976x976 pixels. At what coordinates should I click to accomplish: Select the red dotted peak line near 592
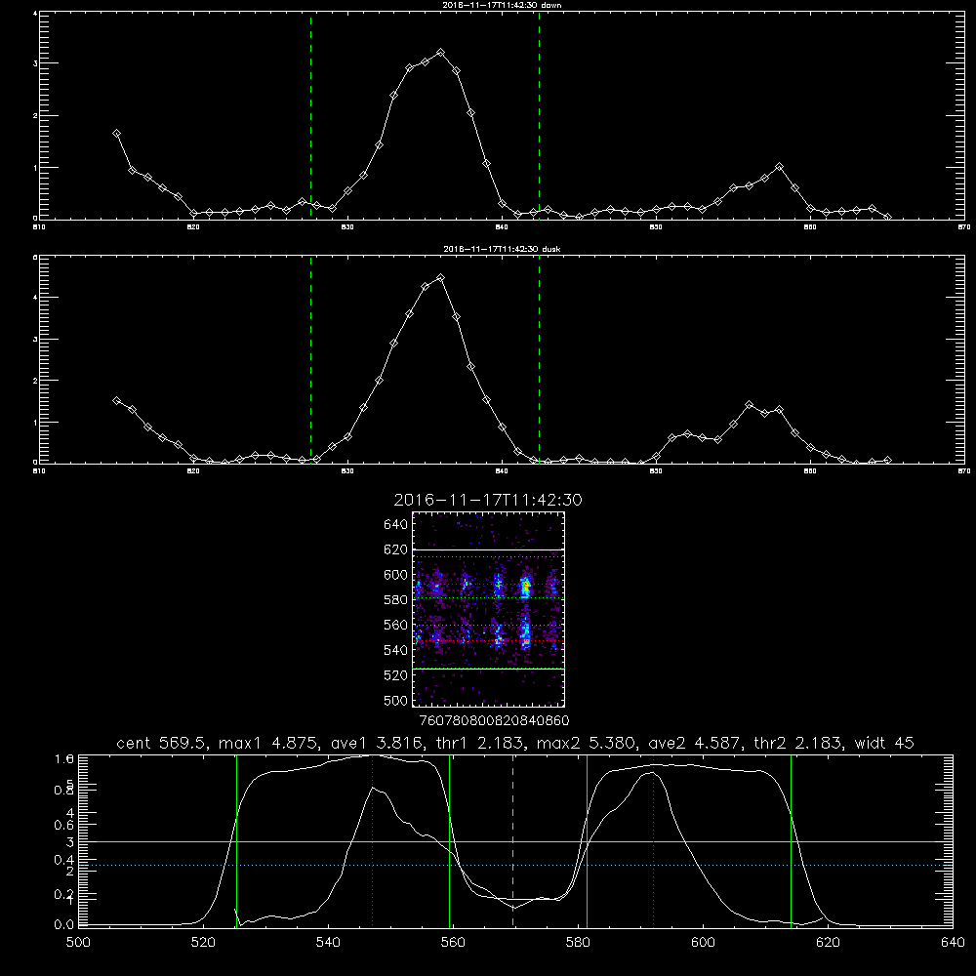click(654, 840)
